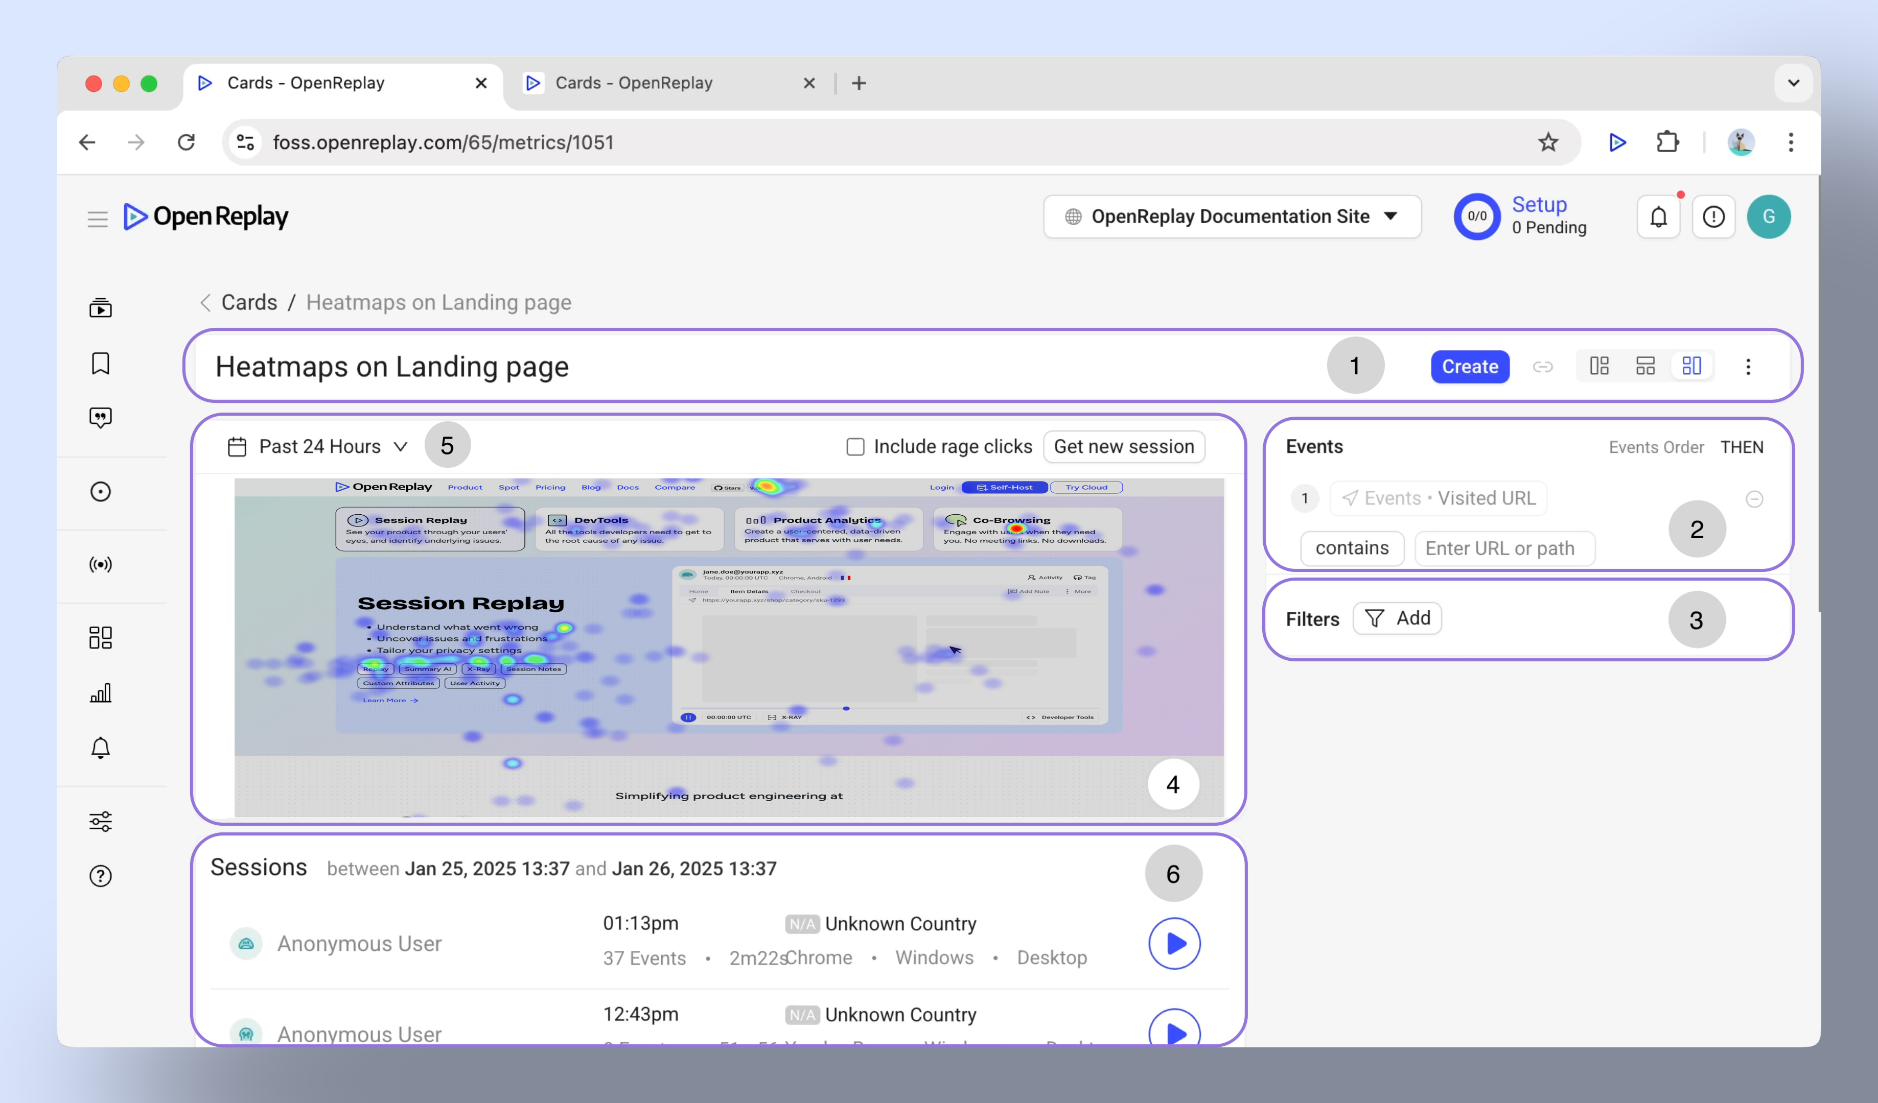Screen dimensions: 1878x1103
Task: Open the Setup link
Action: (1539, 204)
